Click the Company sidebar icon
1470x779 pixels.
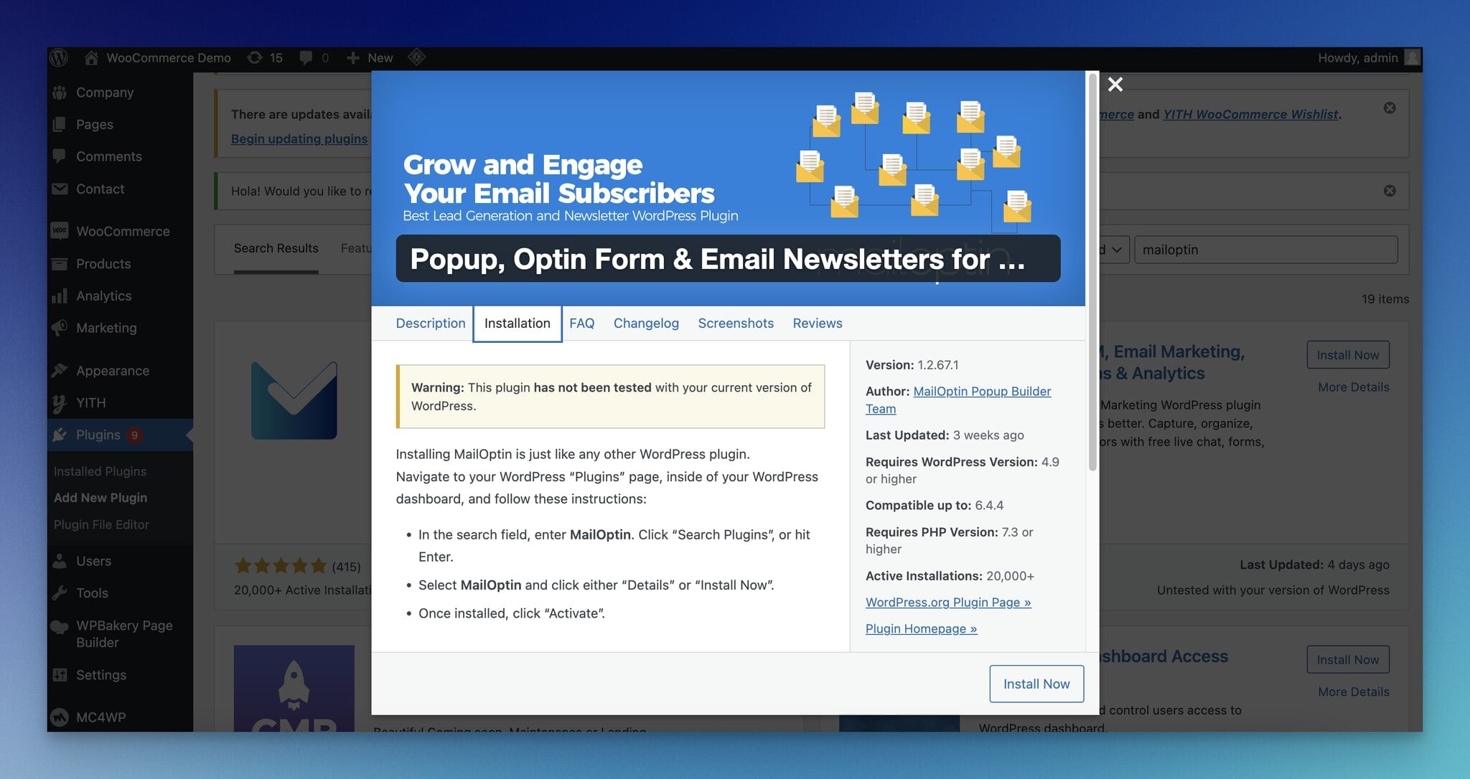60,93
